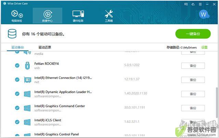Back up Intel Dynamic Application Loader driver

click(x=193, y=94)
